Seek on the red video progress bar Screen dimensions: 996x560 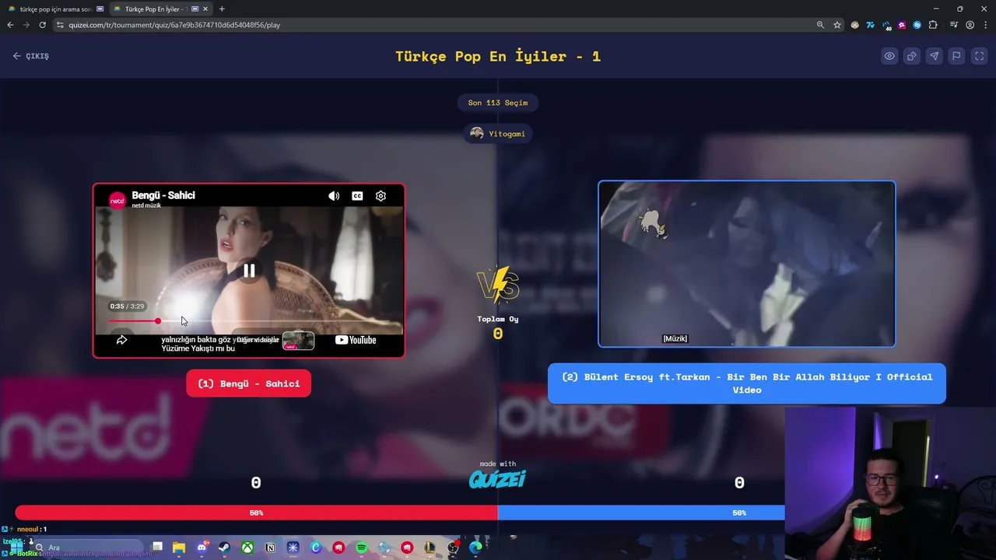(x=249, y=321)
